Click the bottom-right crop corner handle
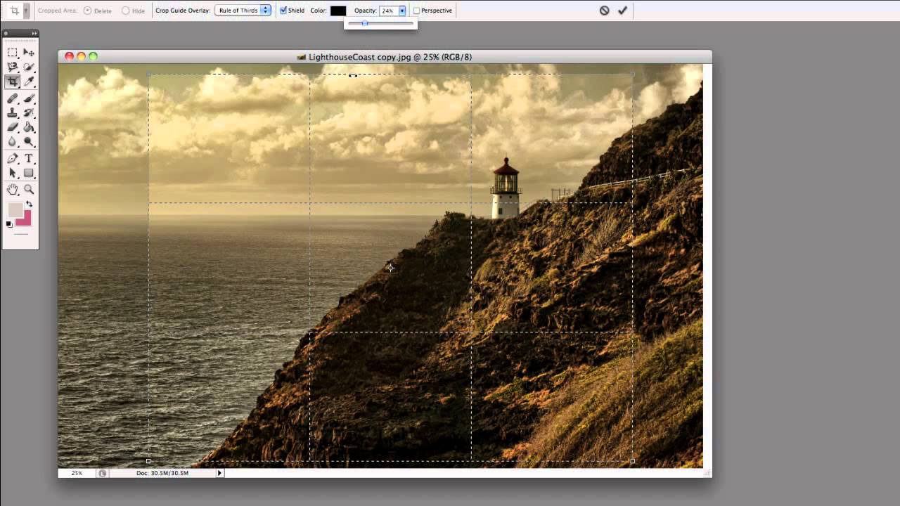This screenshot has width=900, height=506. click(x=633, y=461)
